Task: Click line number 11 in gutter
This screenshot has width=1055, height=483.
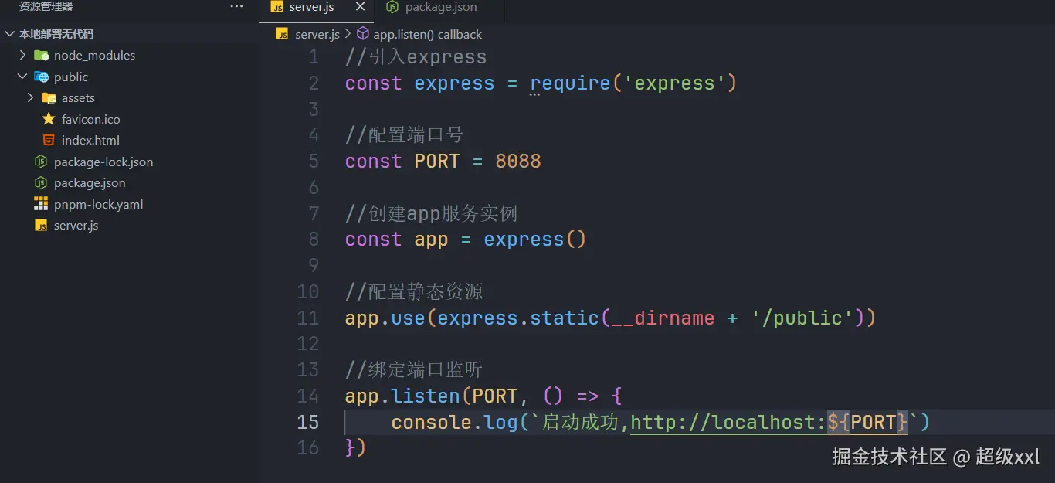Action: (307, 318)
